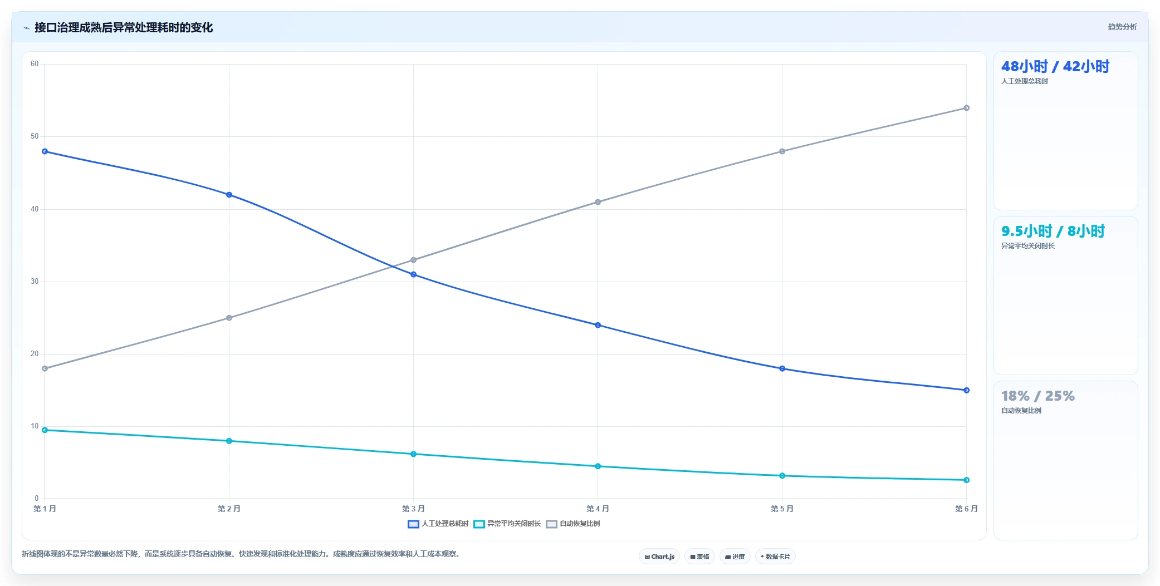Viewport: 1160px width, 586px height.
Task: Click blue line point at 第 1 月 (48)
Action: [45, 151]
